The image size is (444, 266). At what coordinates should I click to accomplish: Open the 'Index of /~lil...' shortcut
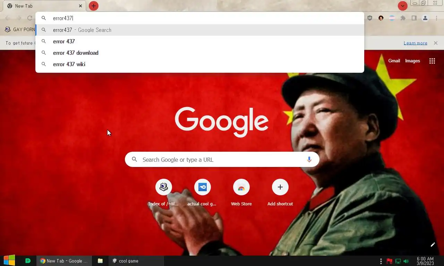163,193
